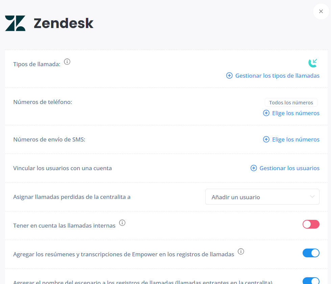The width and height of the screenshot is (331, 284).
Task: Click the Tipos de llamada label
Action: pyautogui.click(x=37, y=64)
